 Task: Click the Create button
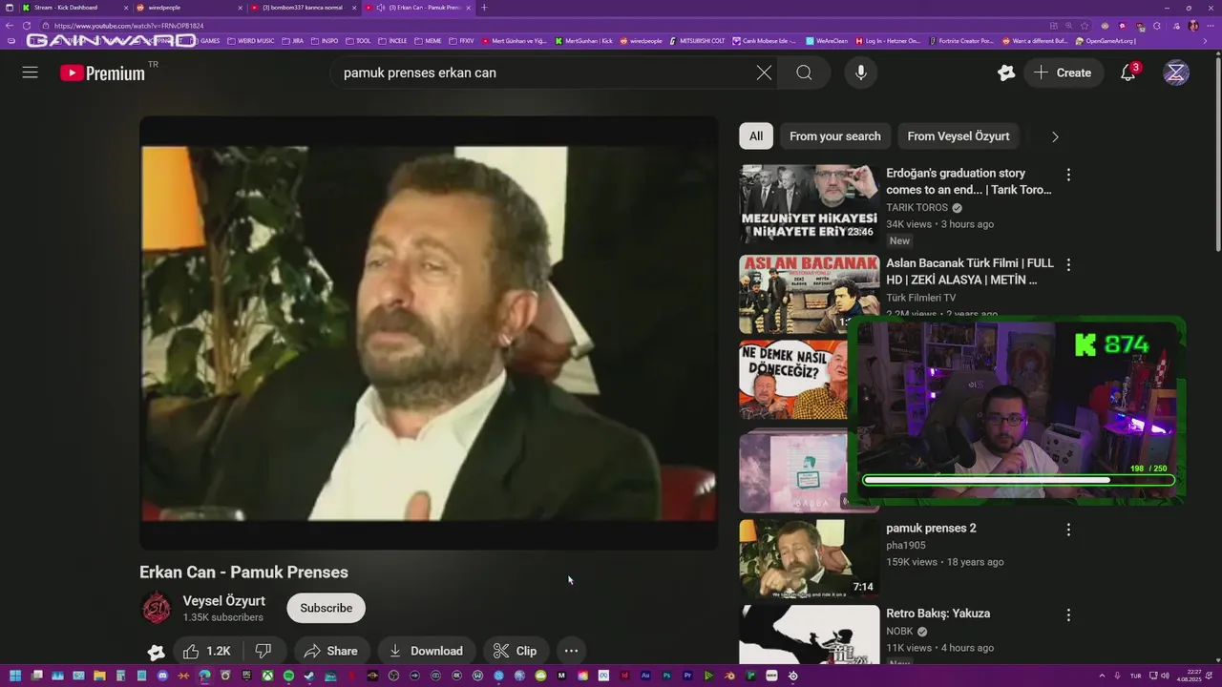pos(1063,73)
